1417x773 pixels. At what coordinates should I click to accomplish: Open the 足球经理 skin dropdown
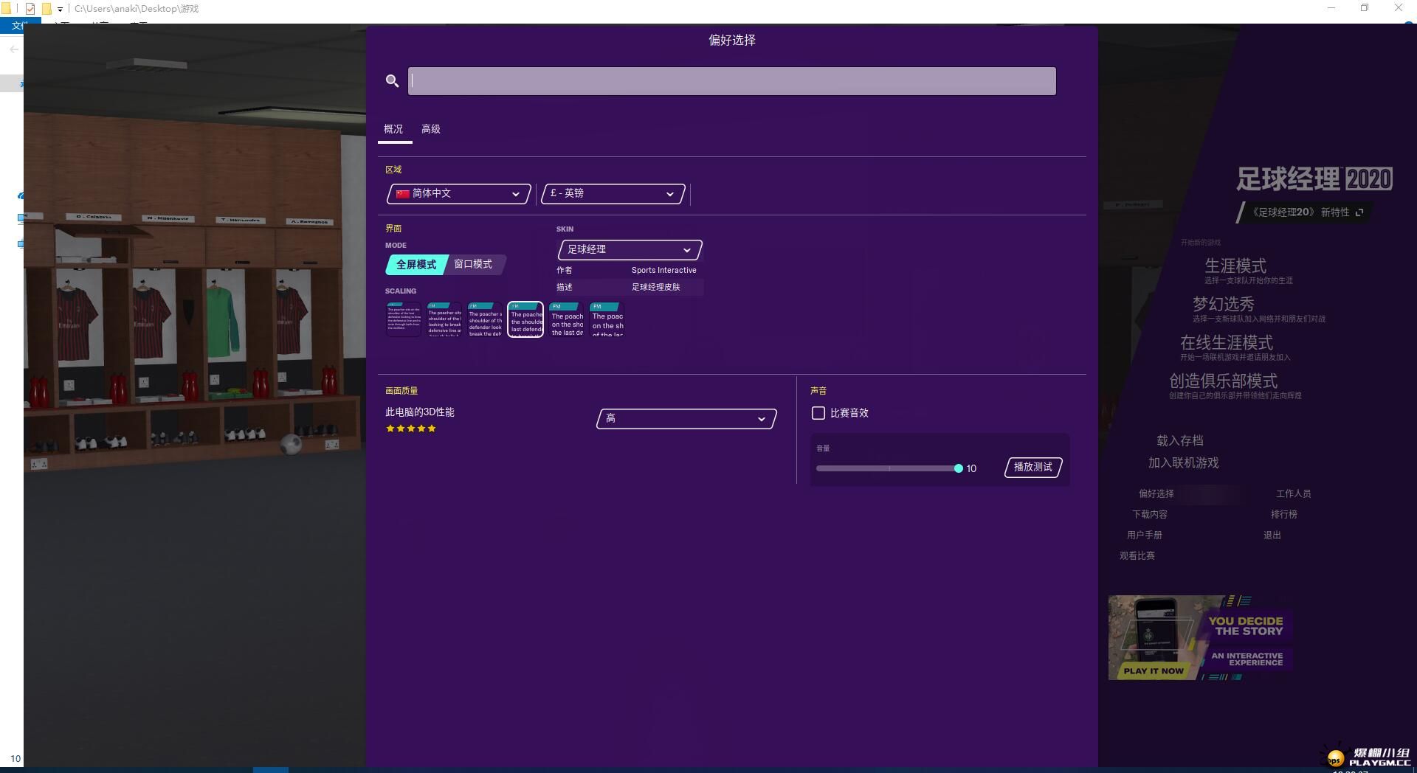[629, 250]
